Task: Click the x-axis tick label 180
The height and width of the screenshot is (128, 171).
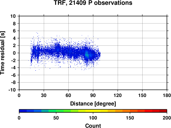Action: coord(167,95)
